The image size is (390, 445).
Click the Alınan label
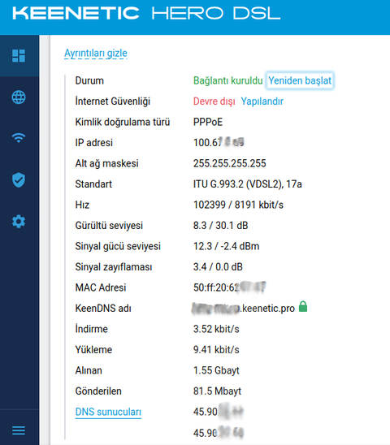89,370
